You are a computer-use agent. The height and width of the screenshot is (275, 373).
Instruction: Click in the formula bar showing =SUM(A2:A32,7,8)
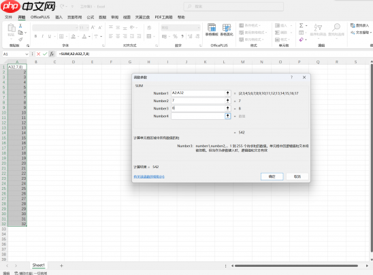point(214,54)
